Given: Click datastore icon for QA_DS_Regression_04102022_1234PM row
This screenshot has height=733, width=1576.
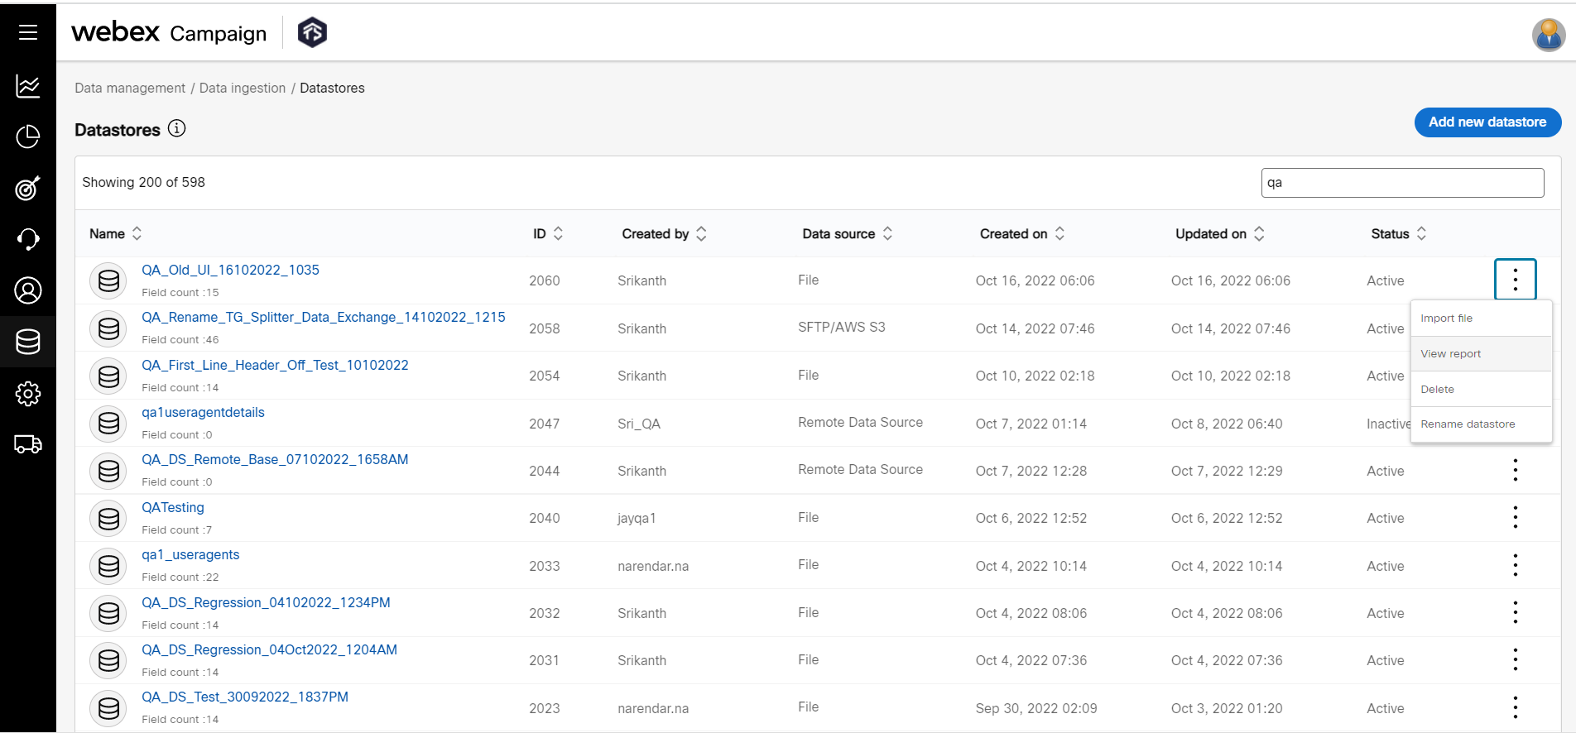Looking at the screenshot, I should pos(108,613).
